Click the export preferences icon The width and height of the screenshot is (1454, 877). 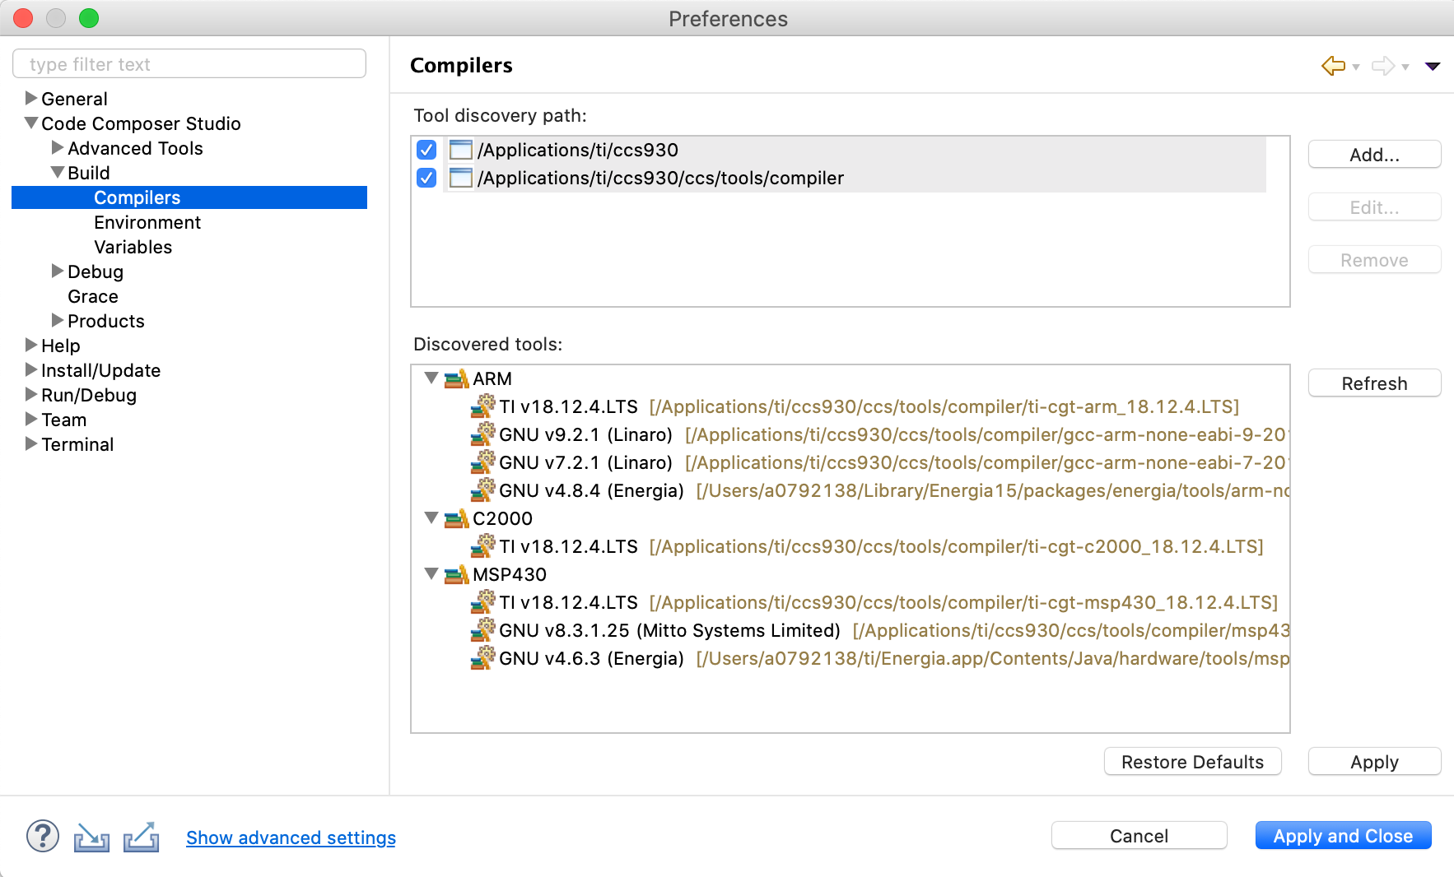tap(141, 838)
